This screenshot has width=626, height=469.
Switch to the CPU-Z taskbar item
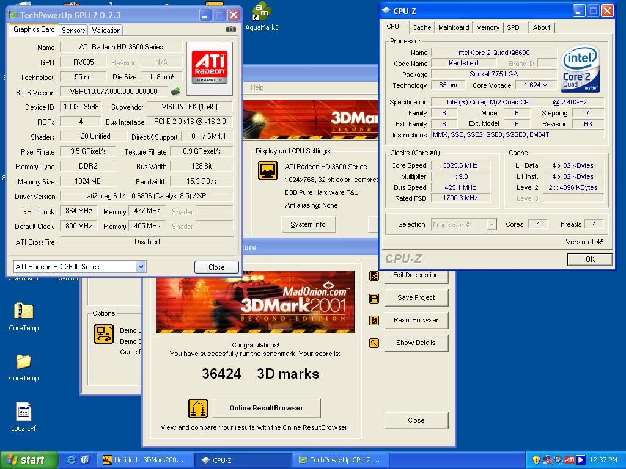243,460
